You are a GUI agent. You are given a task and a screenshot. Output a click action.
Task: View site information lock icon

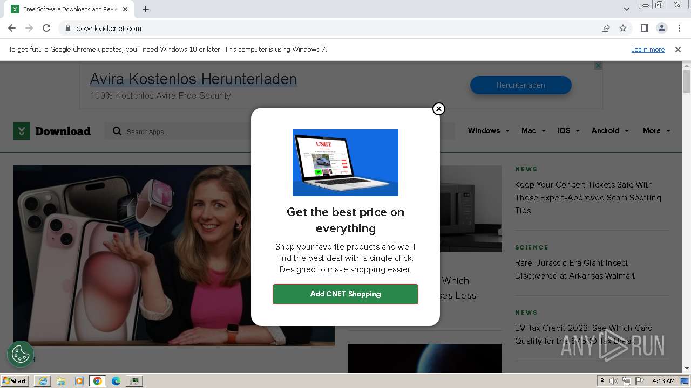[67, 28]
